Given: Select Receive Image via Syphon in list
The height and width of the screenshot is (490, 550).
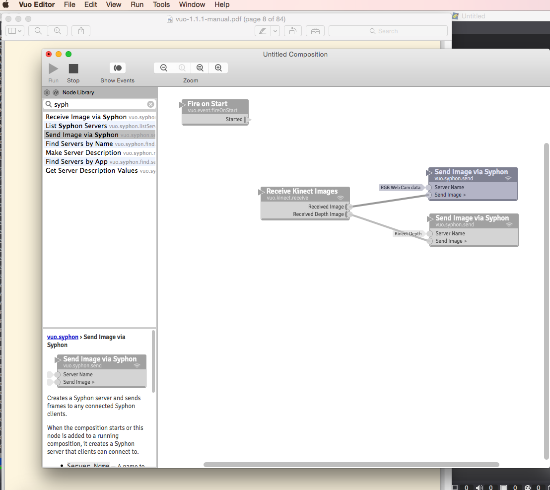Looking at the screenshot, I should [100, 117].
